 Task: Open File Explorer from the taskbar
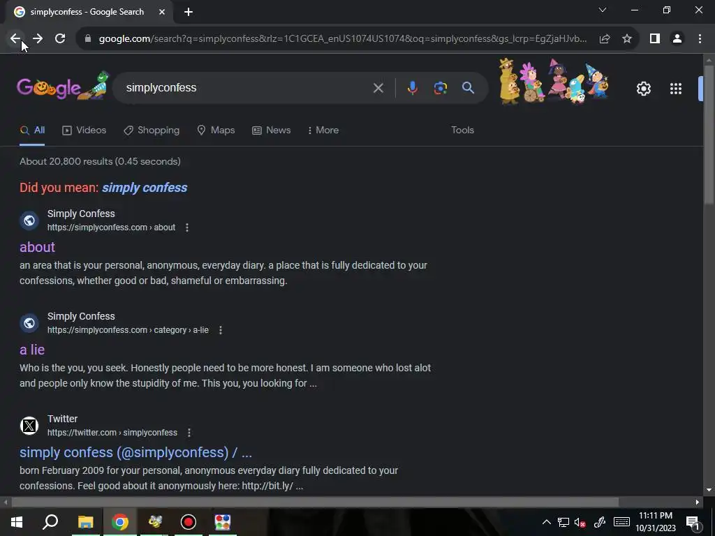pos(85,522)
